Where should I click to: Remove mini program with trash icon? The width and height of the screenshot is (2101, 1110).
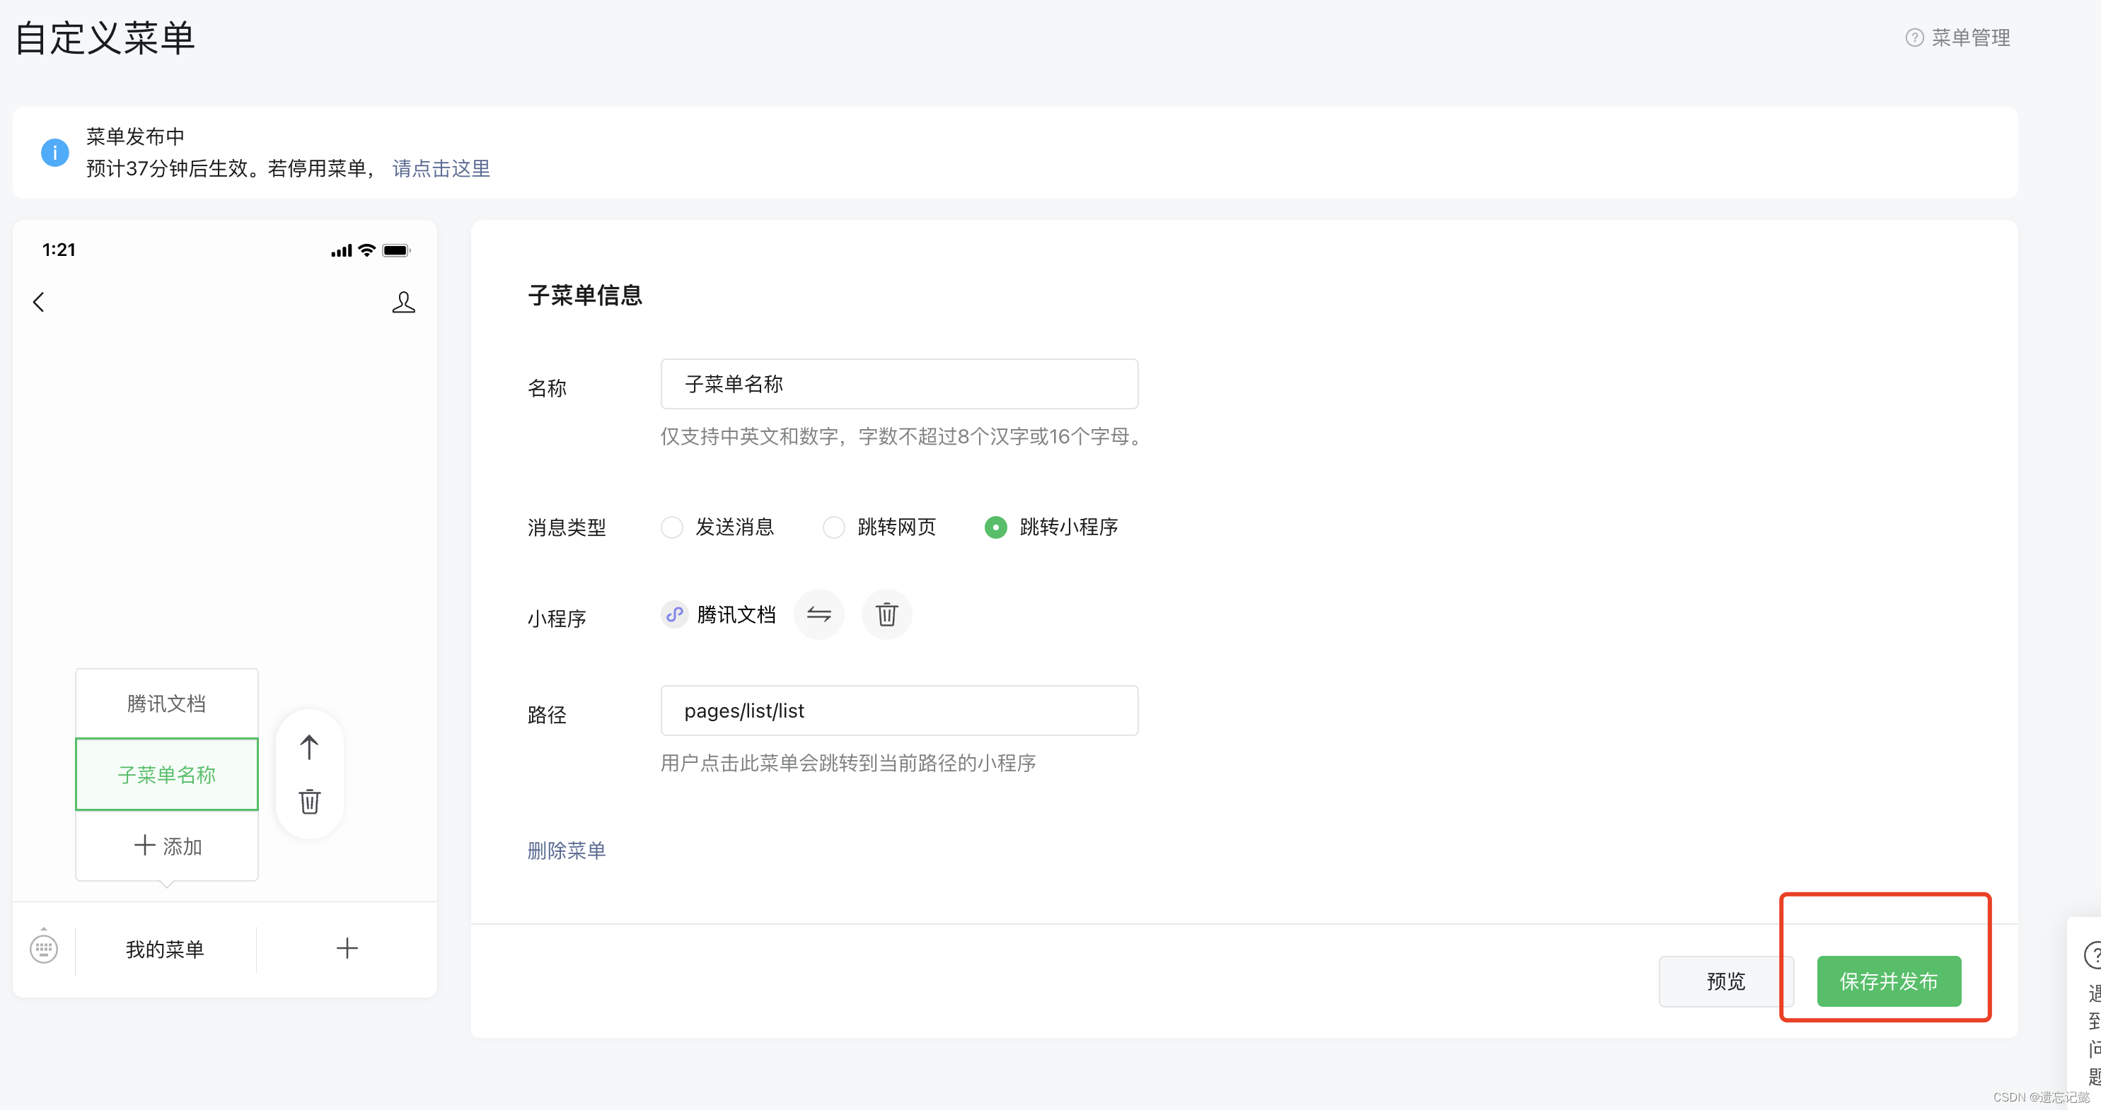[x=886, y=614]
